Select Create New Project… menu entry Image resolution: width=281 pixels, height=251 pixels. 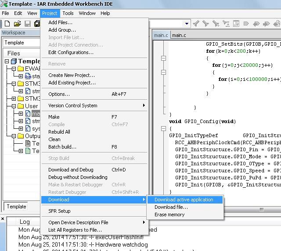[x=94, y=75]
